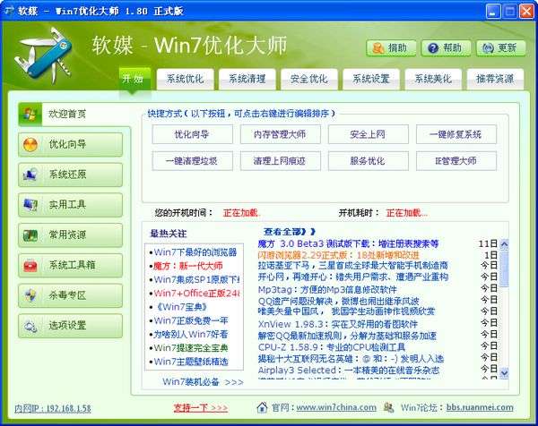Open the 魔方：新一代大师 hot topic

pyautogui.click(x=188, y=266)
